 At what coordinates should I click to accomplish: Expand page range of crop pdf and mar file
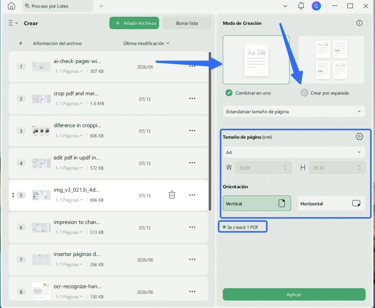(x=69, y=104)
